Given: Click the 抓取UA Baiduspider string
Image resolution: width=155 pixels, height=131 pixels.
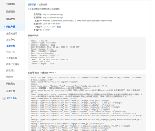Looking at the screenshot, I should point(77,21).
